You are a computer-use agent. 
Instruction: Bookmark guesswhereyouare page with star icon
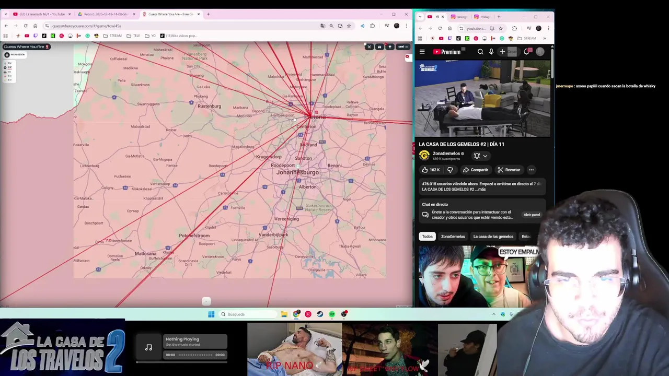coord(349,26)
